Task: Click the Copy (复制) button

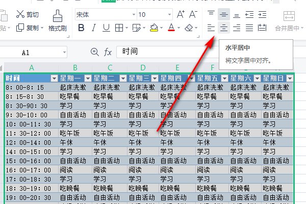Action: pyautogui.click(x=28, y=28)
